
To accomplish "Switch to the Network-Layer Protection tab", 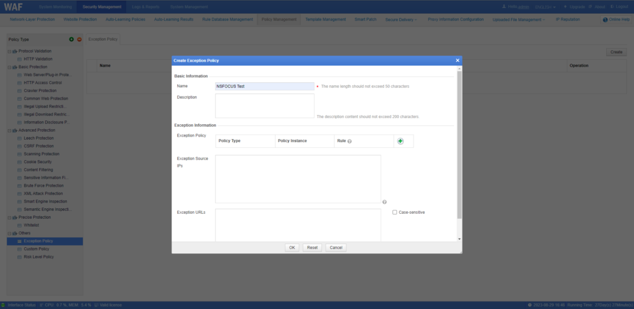I will coord(32,19).
